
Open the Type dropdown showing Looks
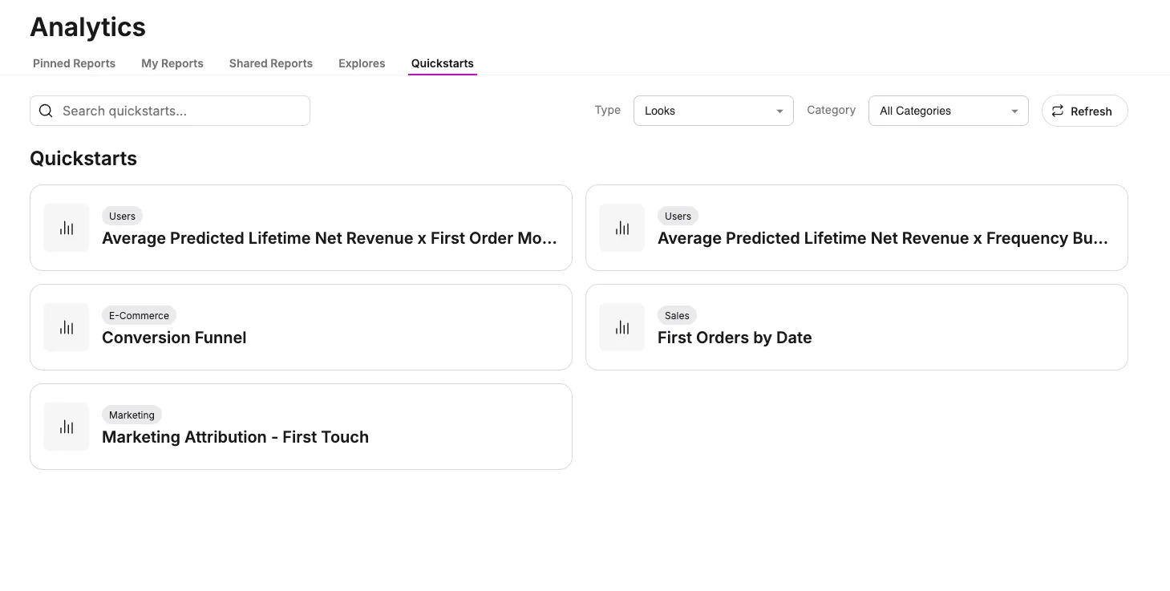click(x=714, y=111)
